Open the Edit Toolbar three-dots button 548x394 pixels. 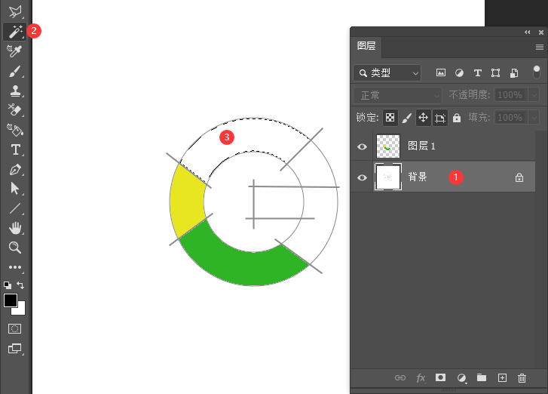click(x=14, y=267)
